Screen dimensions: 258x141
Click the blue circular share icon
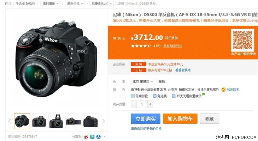(92, 137)
